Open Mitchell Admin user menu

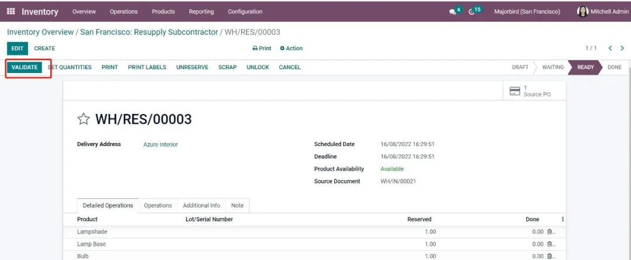point(603,11)
